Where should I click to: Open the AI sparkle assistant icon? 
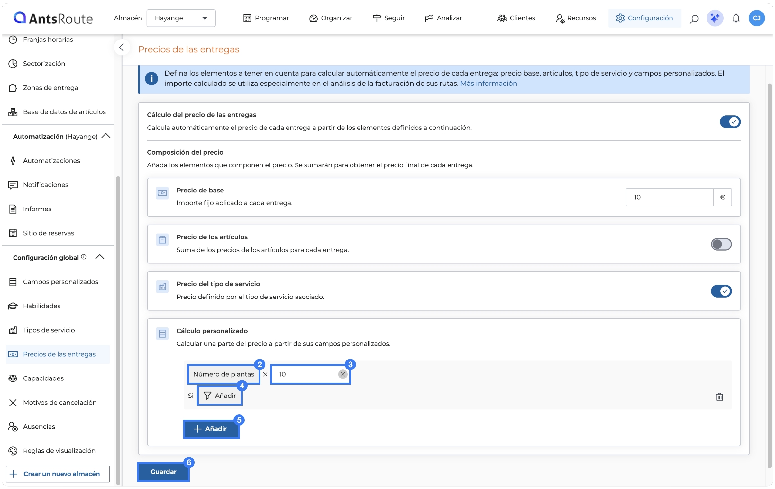[x=715, y=18]
